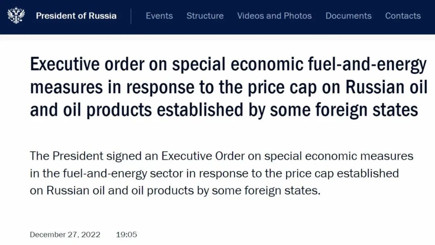Select Videos and Photos in navigation
The width and height of the screenshot is (435, 245).
[x=274, y=16]
